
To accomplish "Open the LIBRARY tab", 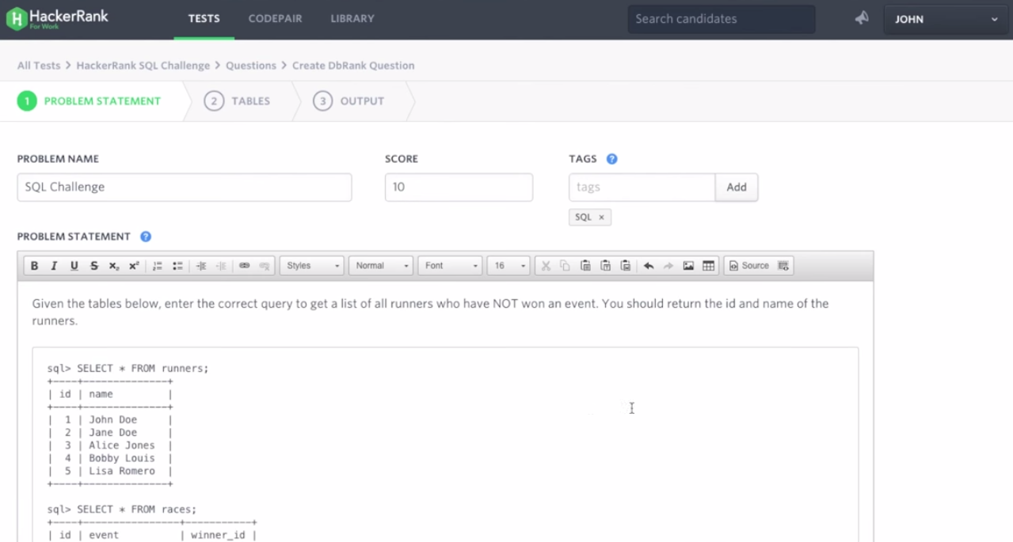I will point(352,19).
